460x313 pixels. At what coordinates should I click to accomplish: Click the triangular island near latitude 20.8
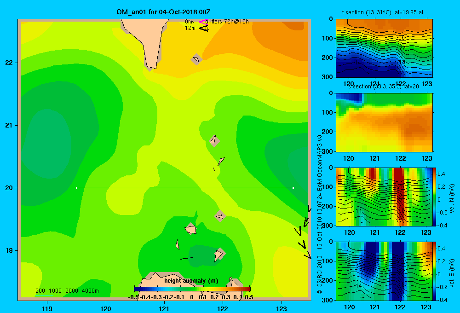coord(213,140)
